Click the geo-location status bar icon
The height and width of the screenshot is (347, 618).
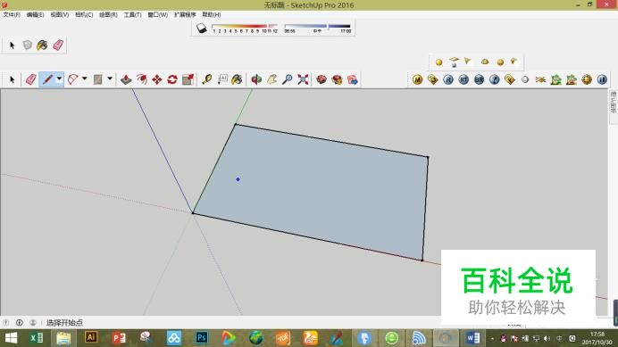6,323
